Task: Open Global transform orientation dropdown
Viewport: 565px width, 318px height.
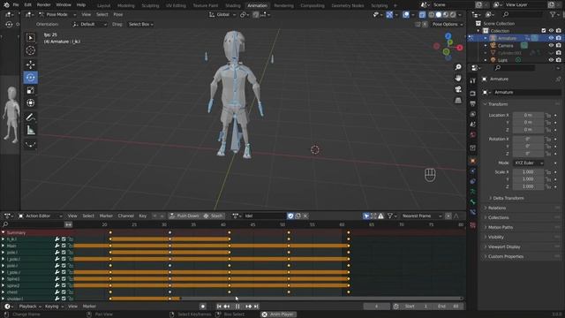Action: 222,15
